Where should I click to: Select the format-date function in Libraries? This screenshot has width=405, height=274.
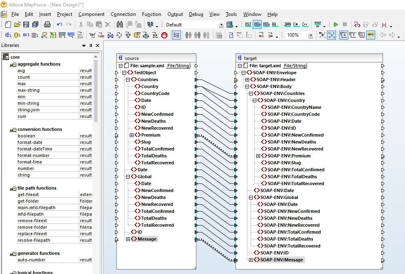pyautogui.click(x=30, y=142)
